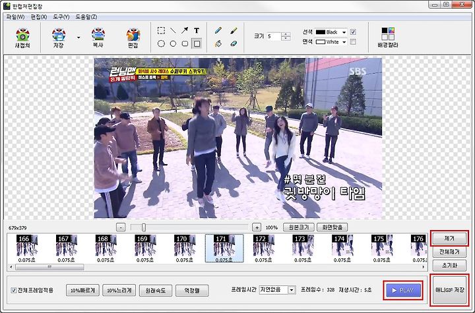Select frame 174 thumbnail
The height and width of the screenshot is (313, 475).
[x=342, y=248]
